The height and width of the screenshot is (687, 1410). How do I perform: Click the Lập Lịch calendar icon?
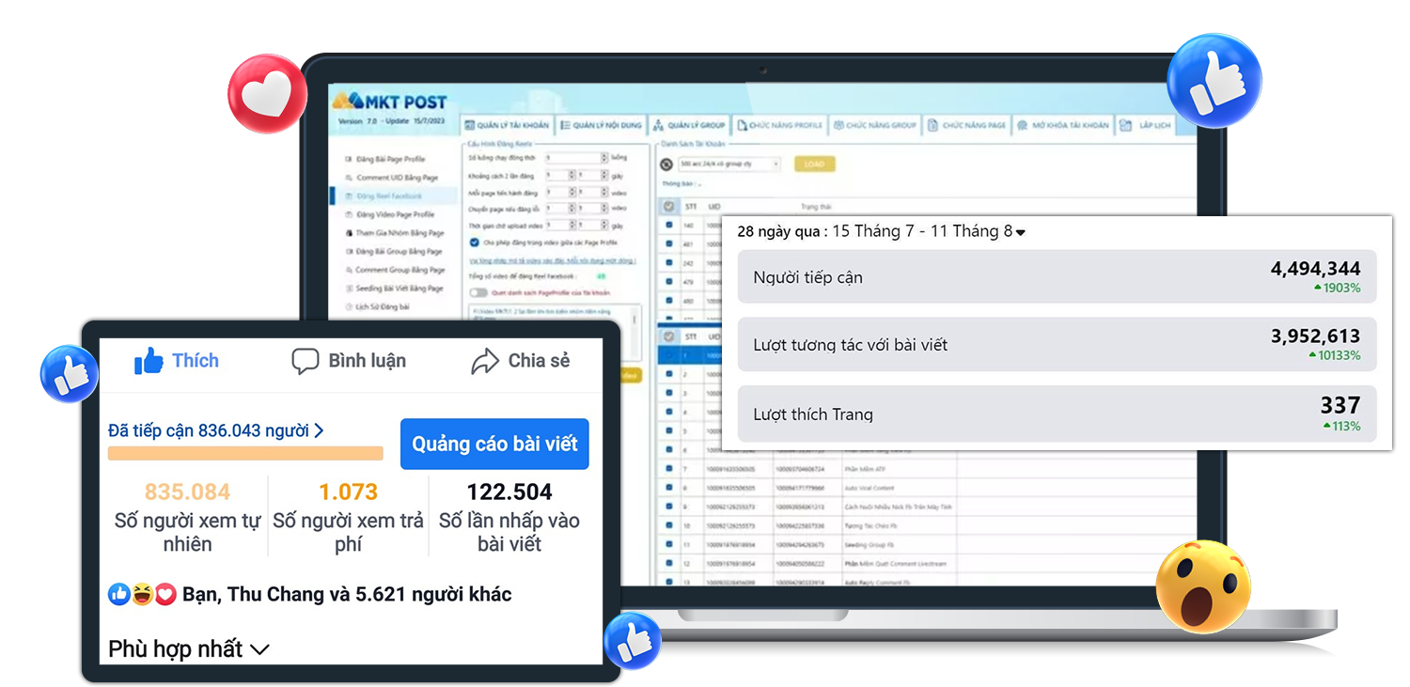(1125, 125)
